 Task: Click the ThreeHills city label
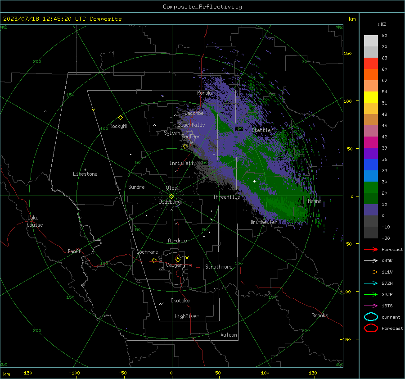click(226, 197)
